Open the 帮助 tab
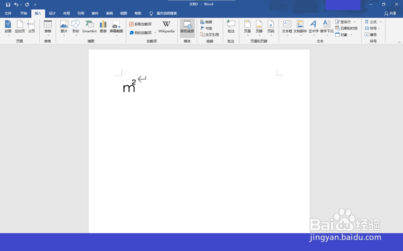 point(138,13)
